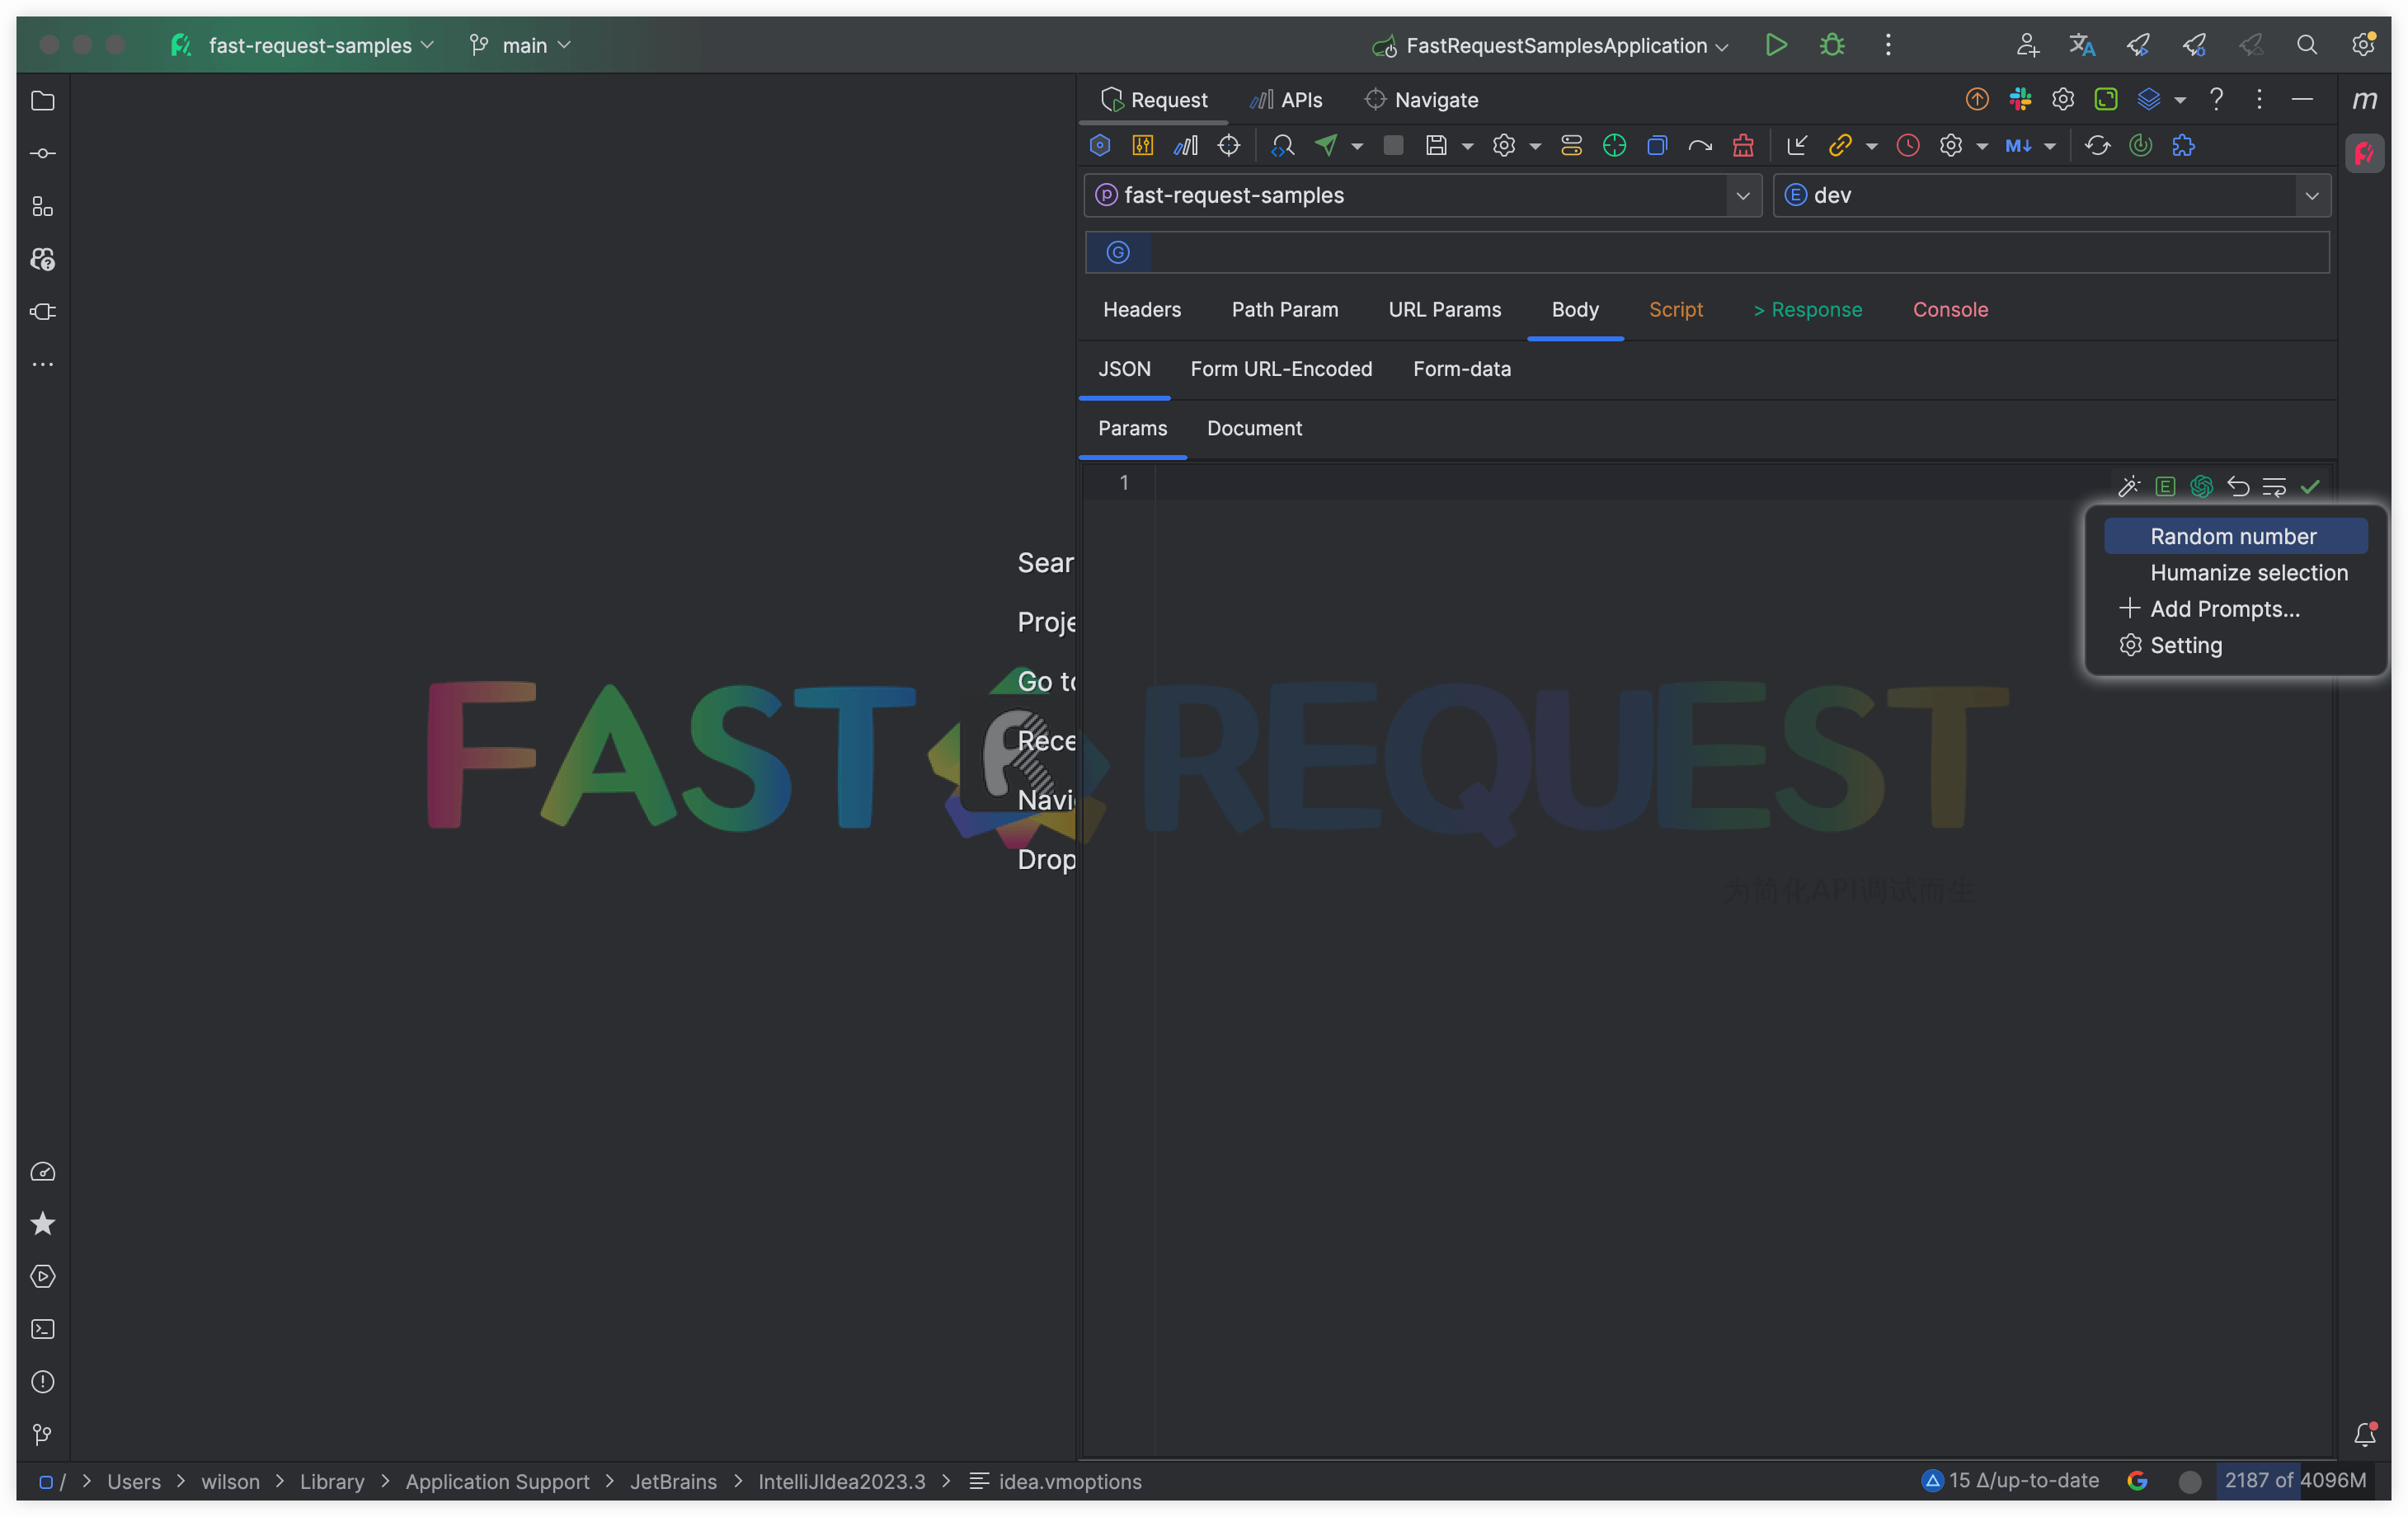Open the dev environment dropdown
Image resolution: width=2408 pixels, height=1517 pixels.
click(2311, 195)
